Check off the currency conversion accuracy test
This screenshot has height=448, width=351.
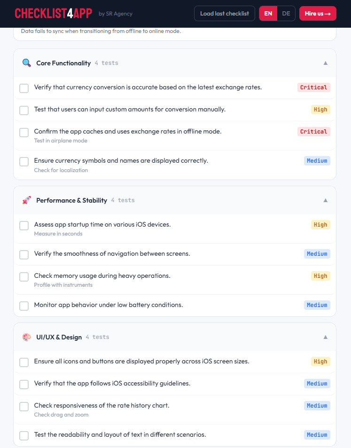[24, 88]
